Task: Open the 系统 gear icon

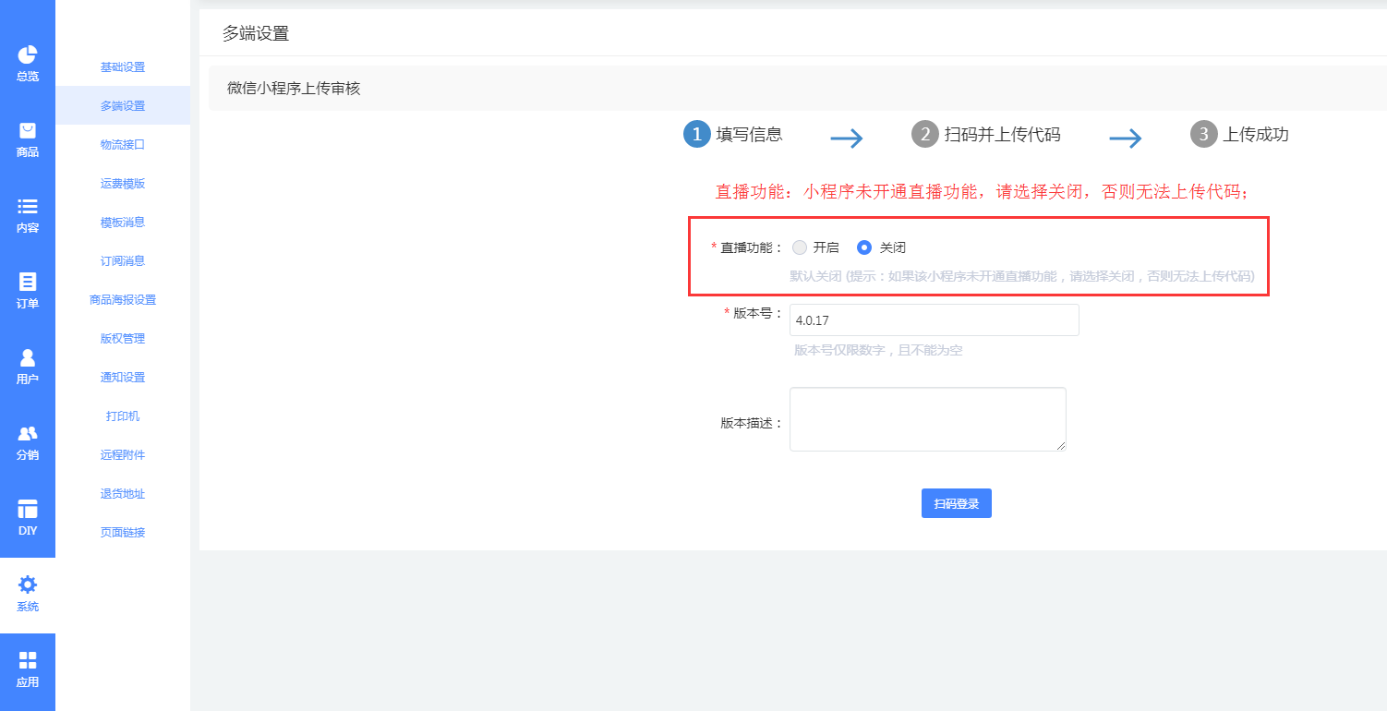Action: tap(28, 585)
